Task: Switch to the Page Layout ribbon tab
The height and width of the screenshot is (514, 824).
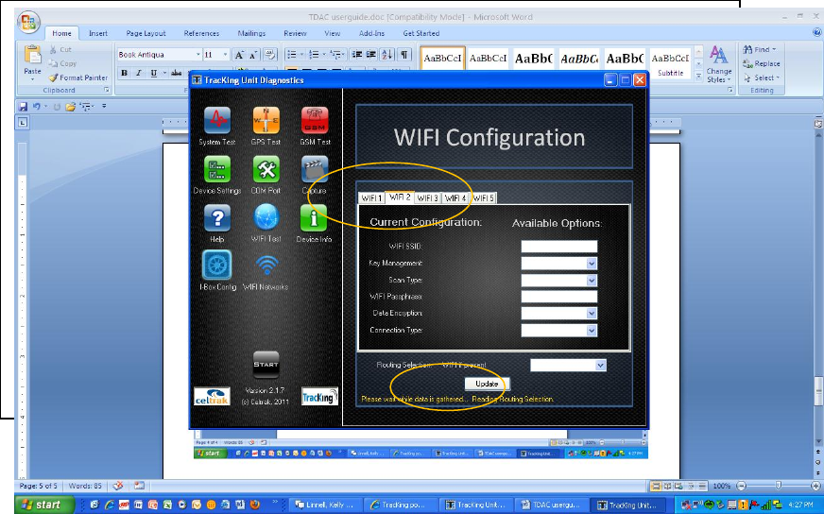Action: click(x=146, y=33)
